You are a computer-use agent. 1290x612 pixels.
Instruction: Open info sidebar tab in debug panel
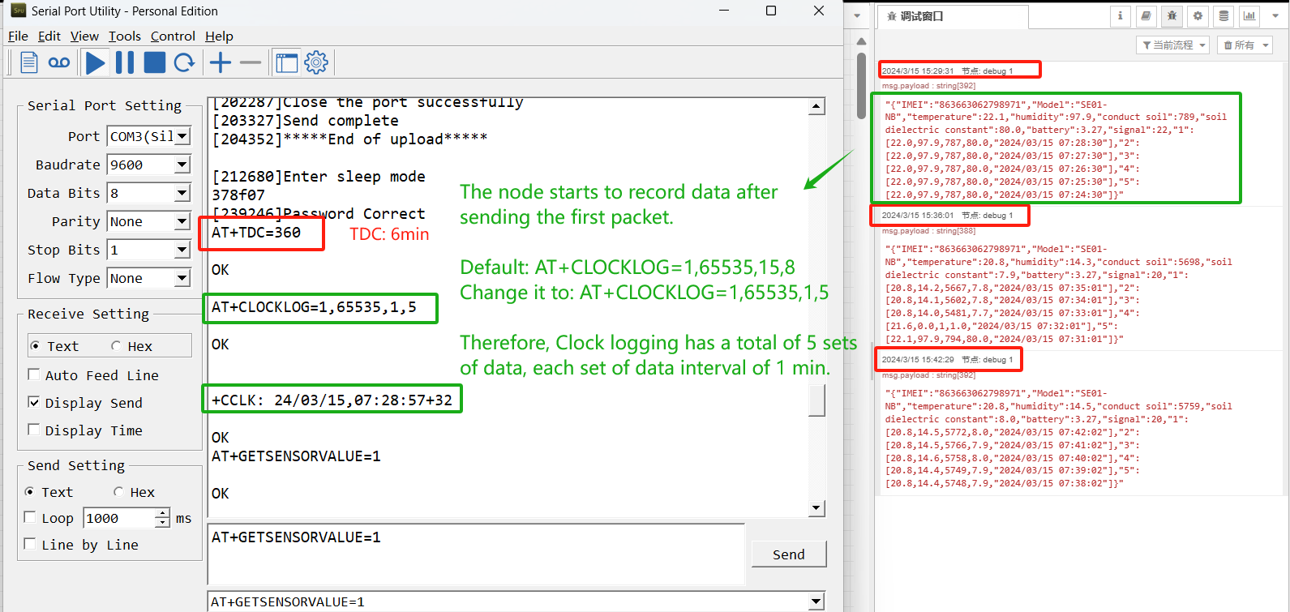[x=1121, y=15]
